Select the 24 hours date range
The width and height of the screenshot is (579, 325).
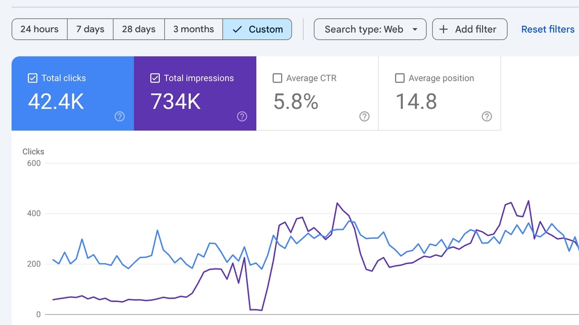pos(40,29)
